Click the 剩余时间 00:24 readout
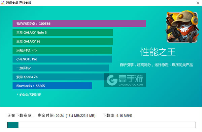Viewport: 202px width, 132px height. [x=50, y=116]
